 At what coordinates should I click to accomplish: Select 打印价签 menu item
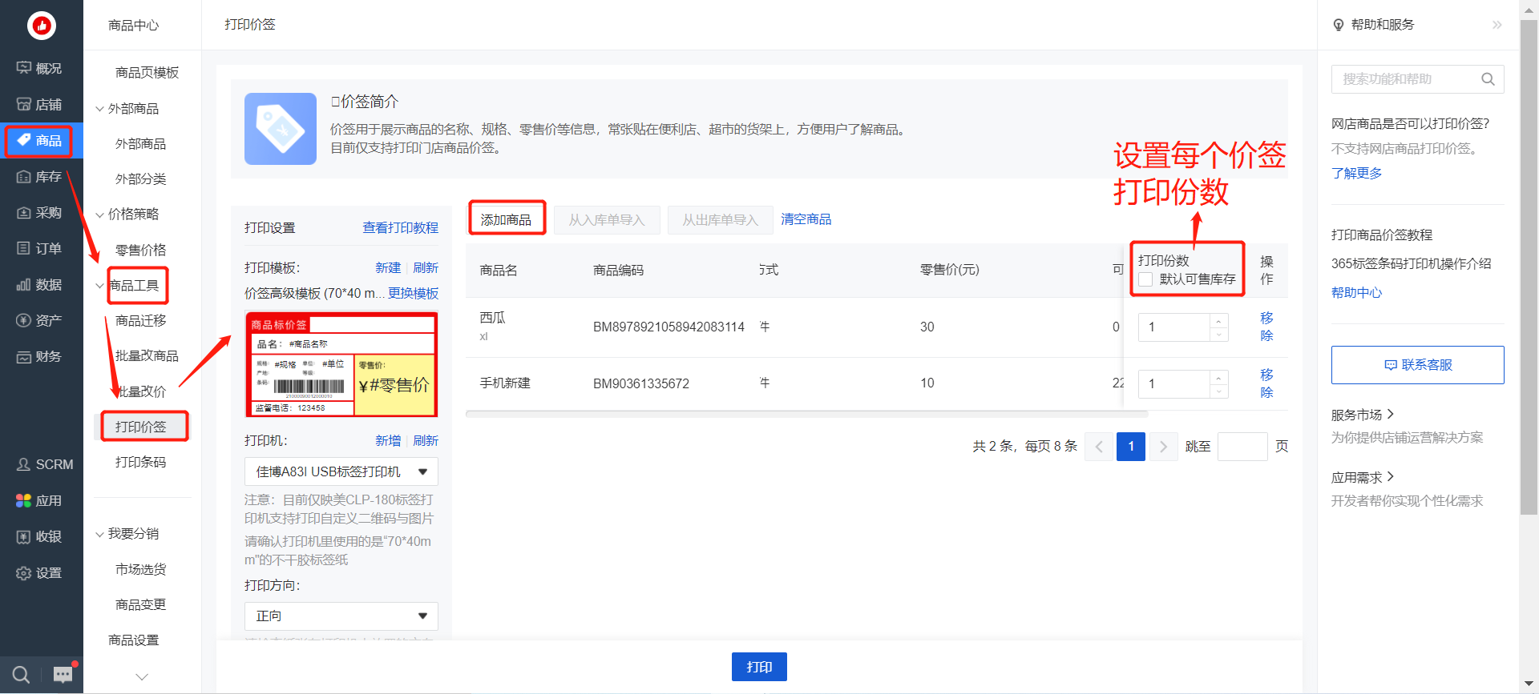click(x=141, y=427)
